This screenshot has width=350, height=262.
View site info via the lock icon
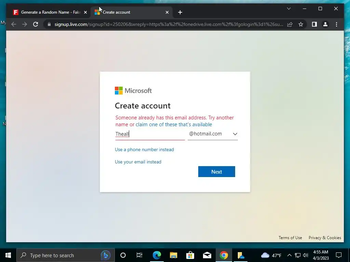[49, 24]
